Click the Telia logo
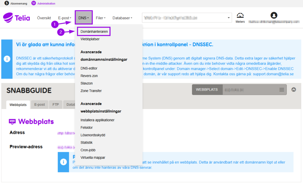The width and height of the screenshot is (303, 183). click(x=17, y=18)
